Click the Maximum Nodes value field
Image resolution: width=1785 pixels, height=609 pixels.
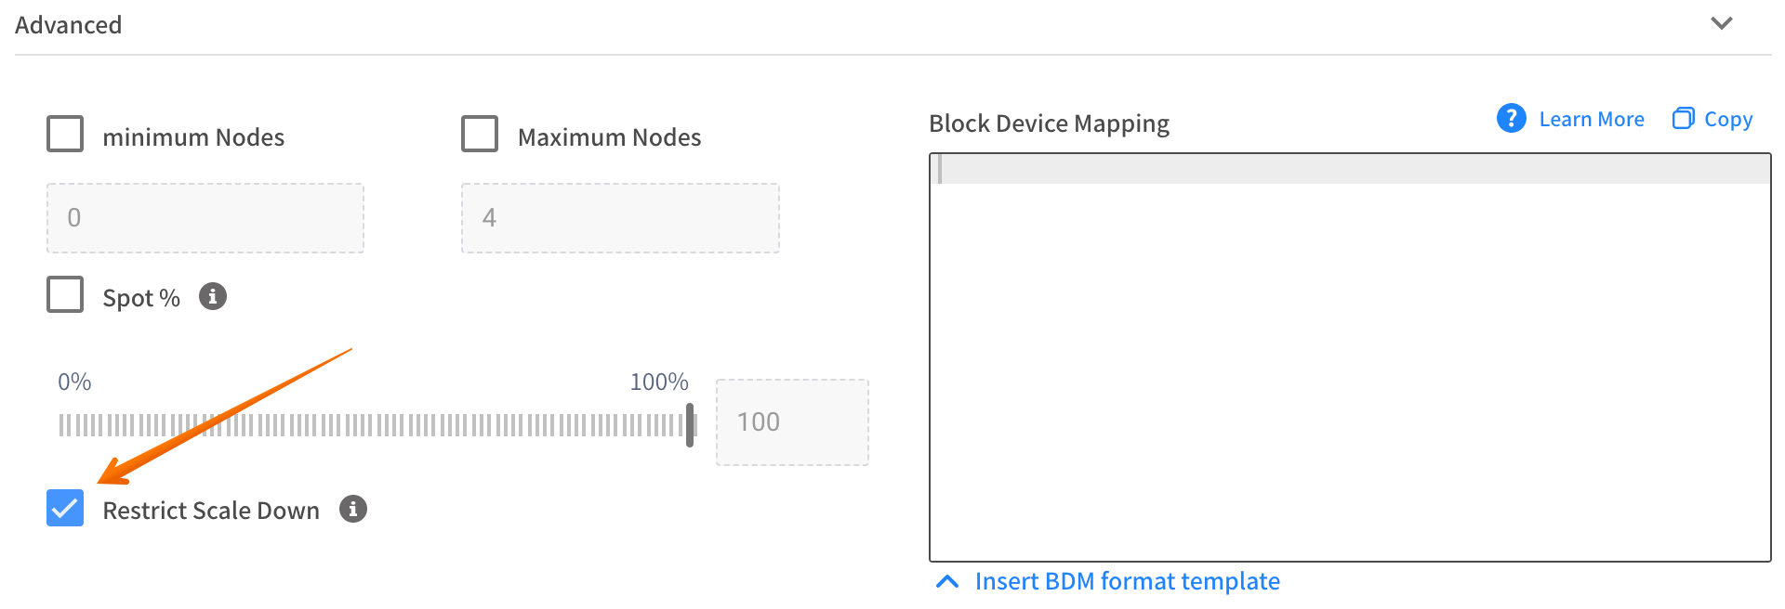click(x=620, y=218)
